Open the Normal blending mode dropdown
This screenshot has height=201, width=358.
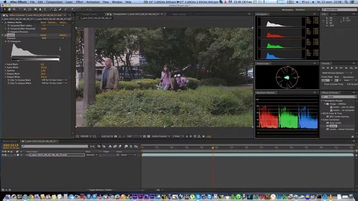point(92,155)
